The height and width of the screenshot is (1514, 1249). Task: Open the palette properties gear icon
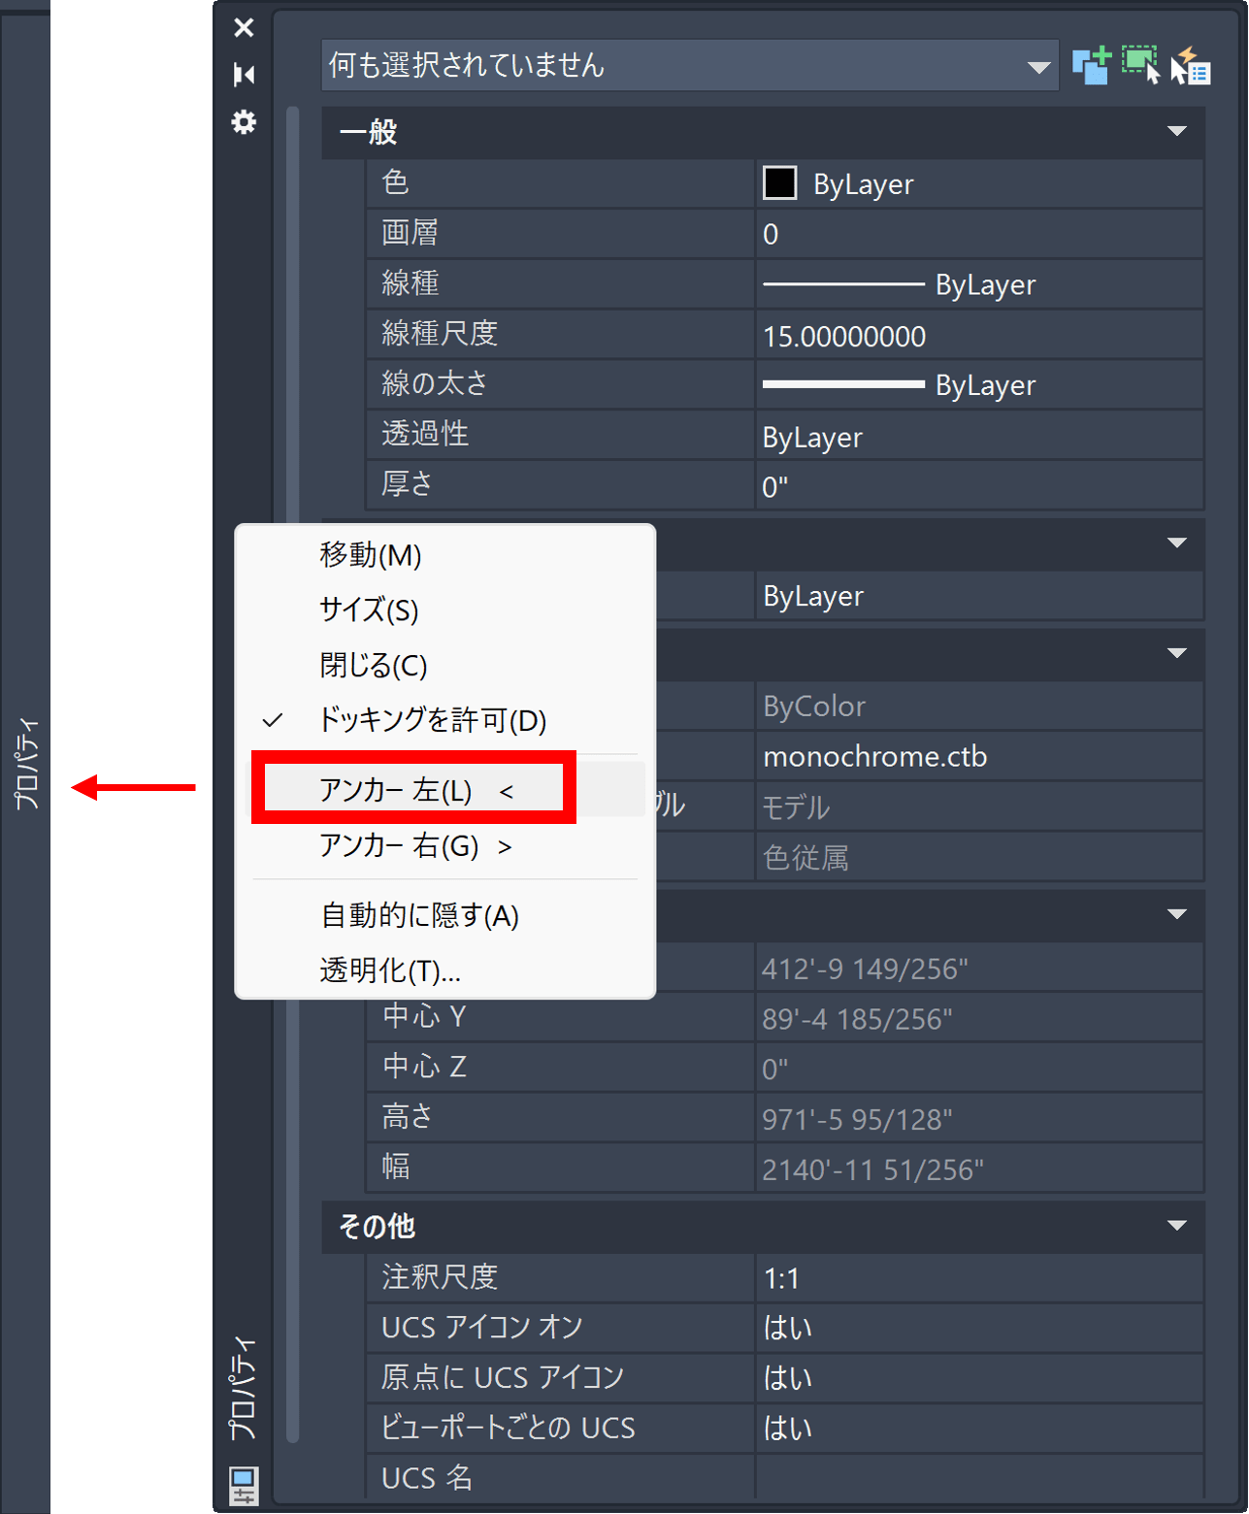(244, 122)
